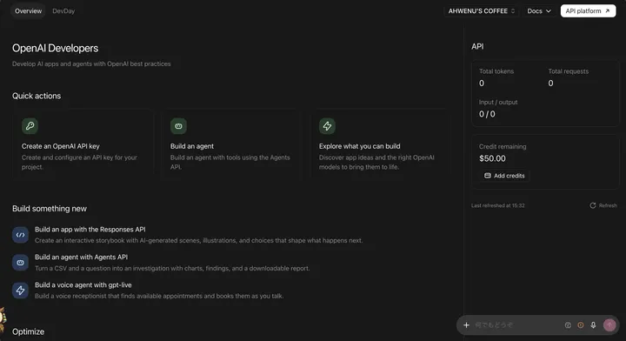Focus the chat message input field
Screen dimensions: 626x341
coord(517,325)
